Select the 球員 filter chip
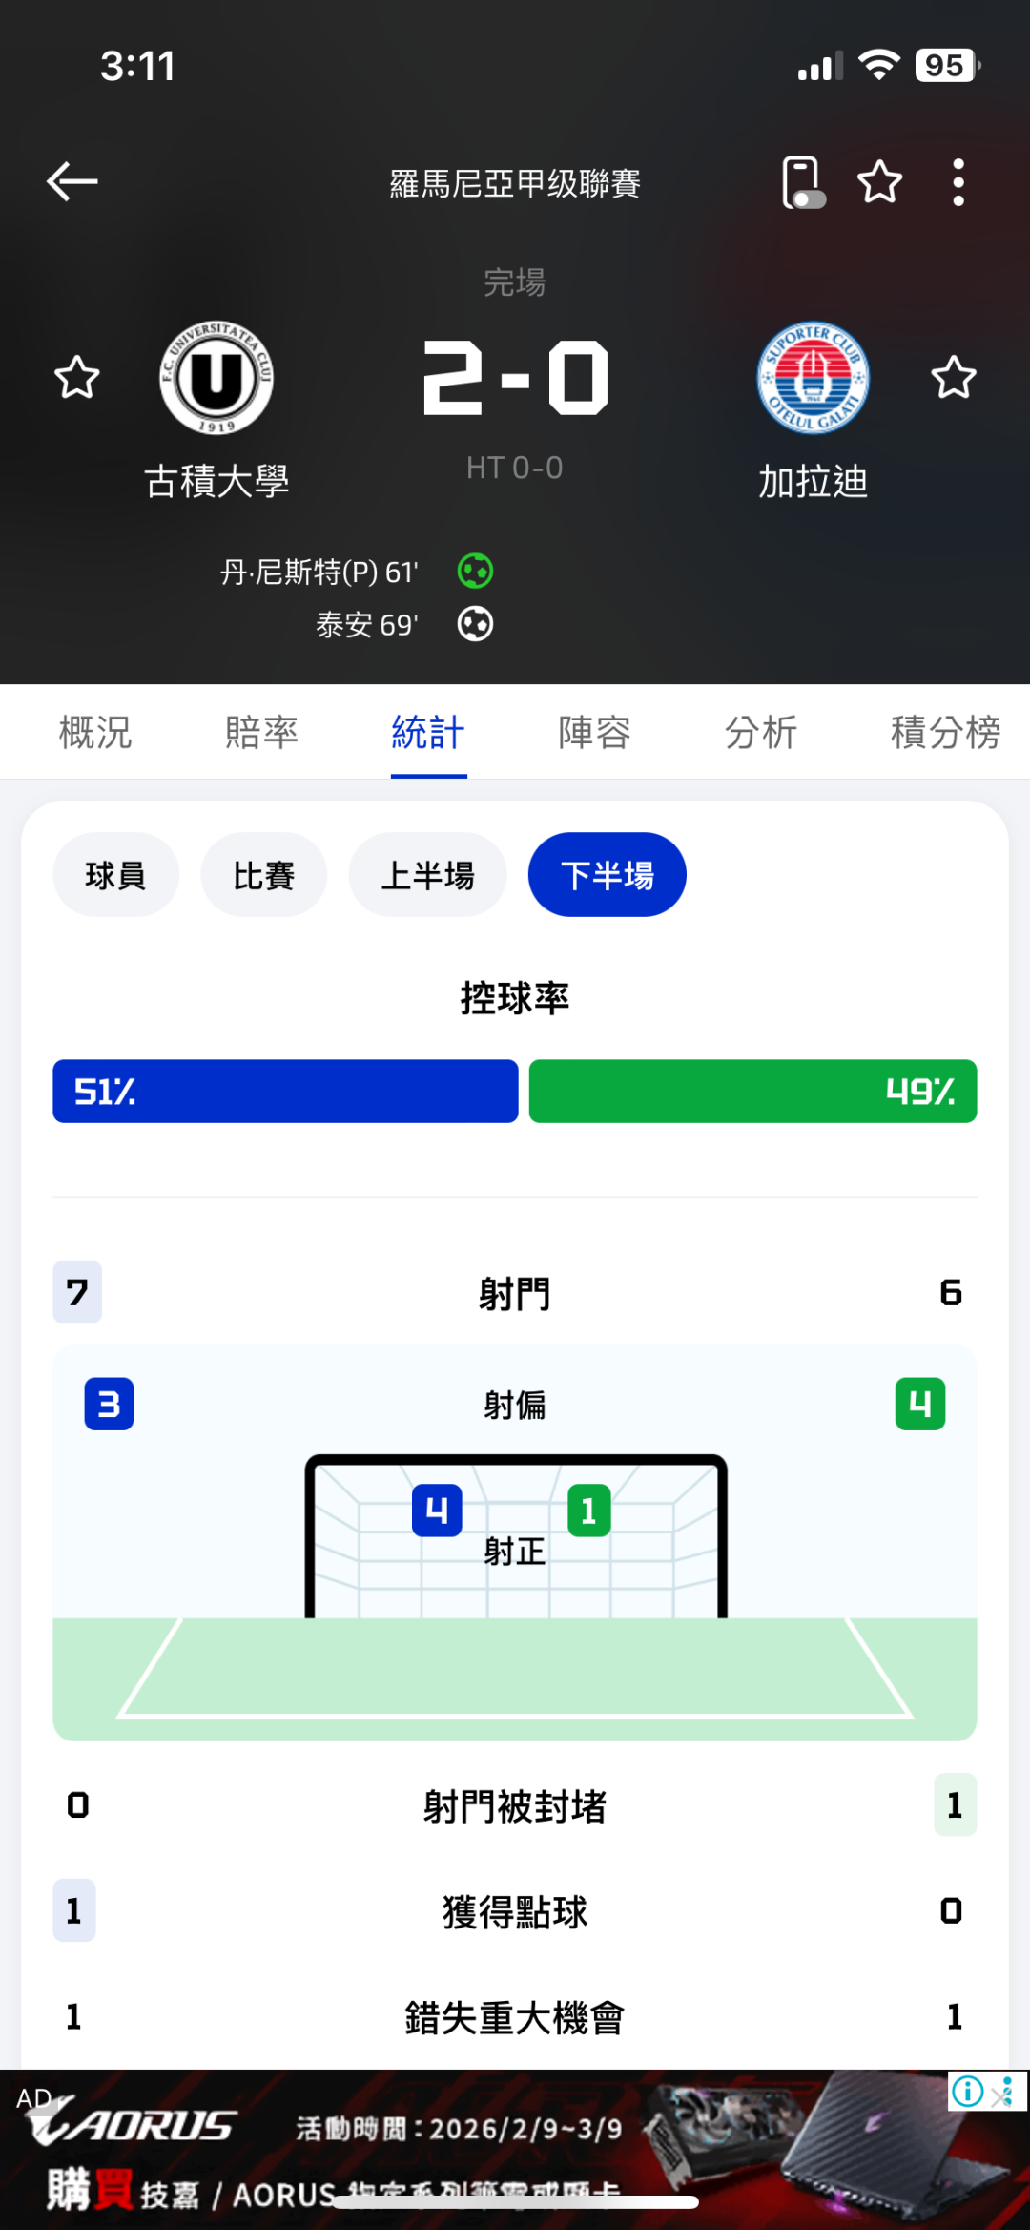The width and height of the screenshot is (1030, 2230). tap(115, 875)
